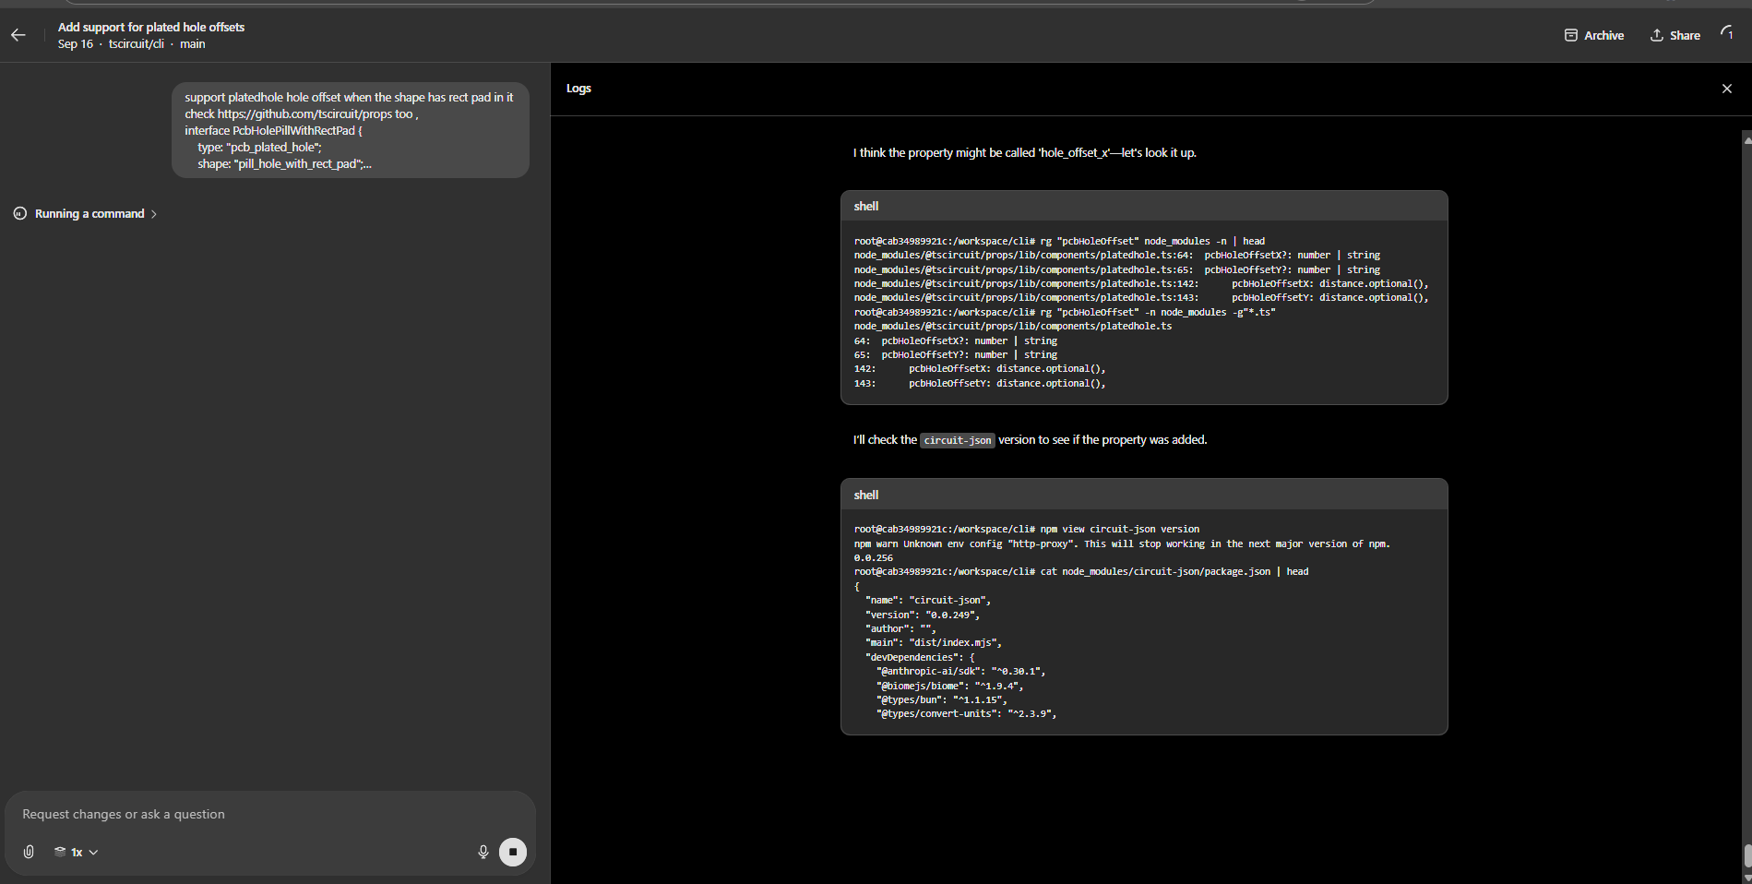Focus the Request changes input field
The height and width of the screenshot is (884, 1752).
[x=269, y=814]
